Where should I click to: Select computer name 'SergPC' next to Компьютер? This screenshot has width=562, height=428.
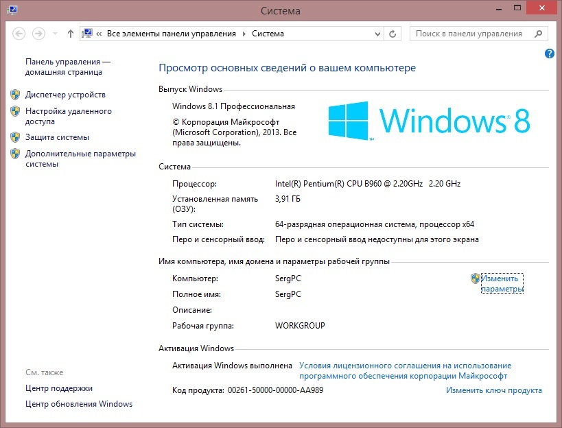tap(288, 278)
